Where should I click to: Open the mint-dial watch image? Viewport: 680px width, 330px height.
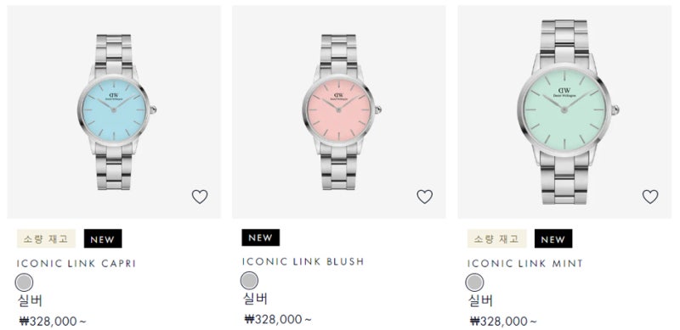point(564,112)
